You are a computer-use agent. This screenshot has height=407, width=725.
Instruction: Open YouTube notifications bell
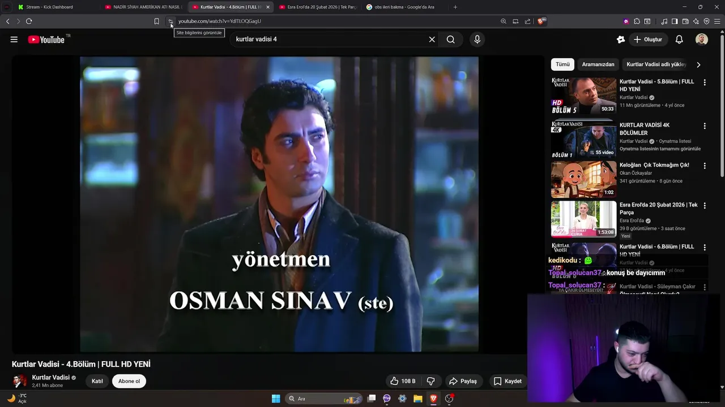click(679, 40)
